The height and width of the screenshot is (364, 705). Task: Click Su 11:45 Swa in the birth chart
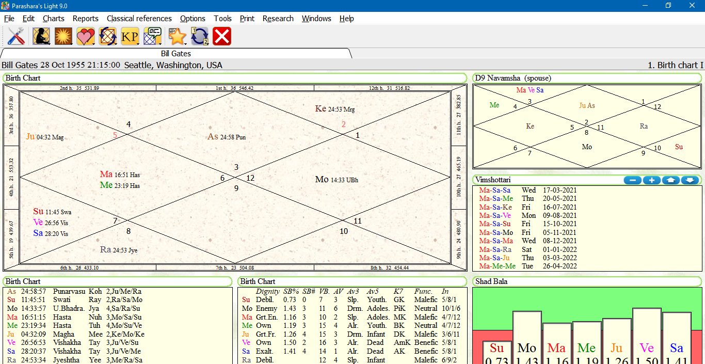[x=52, y=212]
